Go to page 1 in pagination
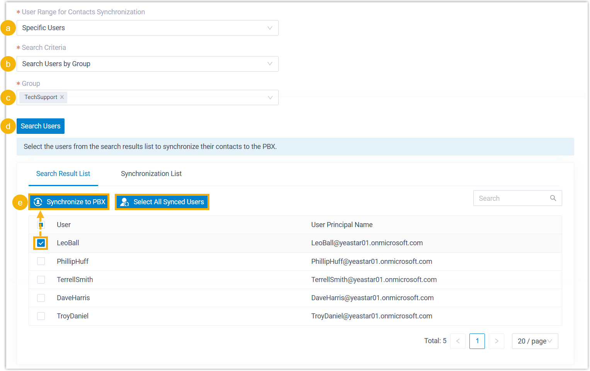Screen dimensions: 590x371 (x=477, y=341)
